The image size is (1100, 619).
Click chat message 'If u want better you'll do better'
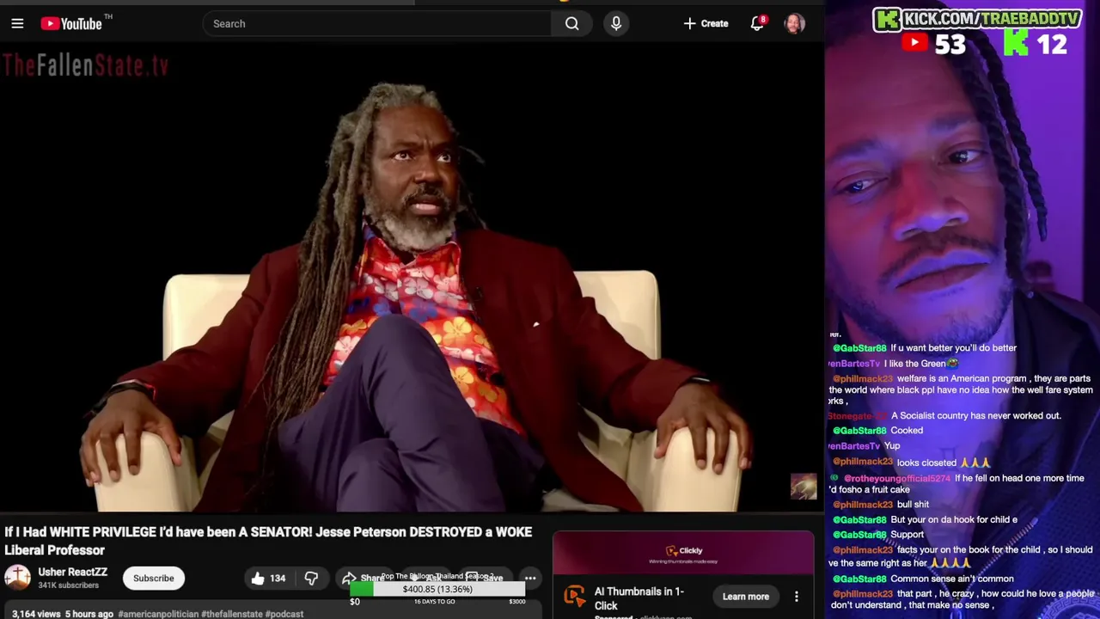[x=954, y=348]
